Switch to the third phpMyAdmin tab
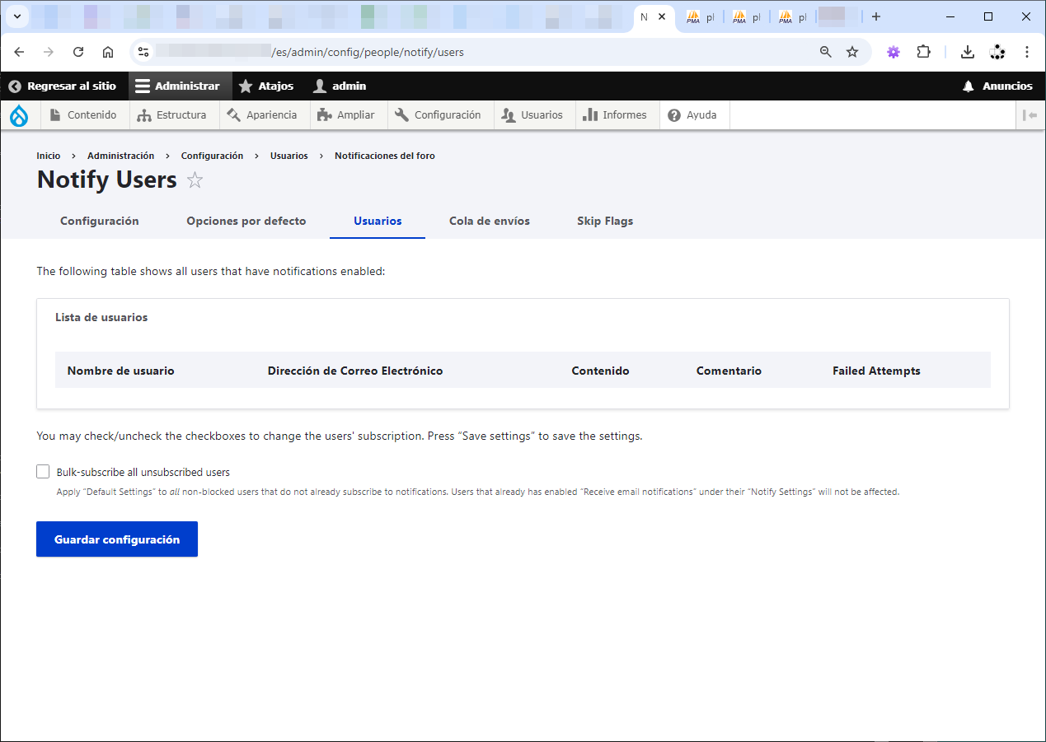The height and width of the screenshot is (742, 1046). pos(793,16)
